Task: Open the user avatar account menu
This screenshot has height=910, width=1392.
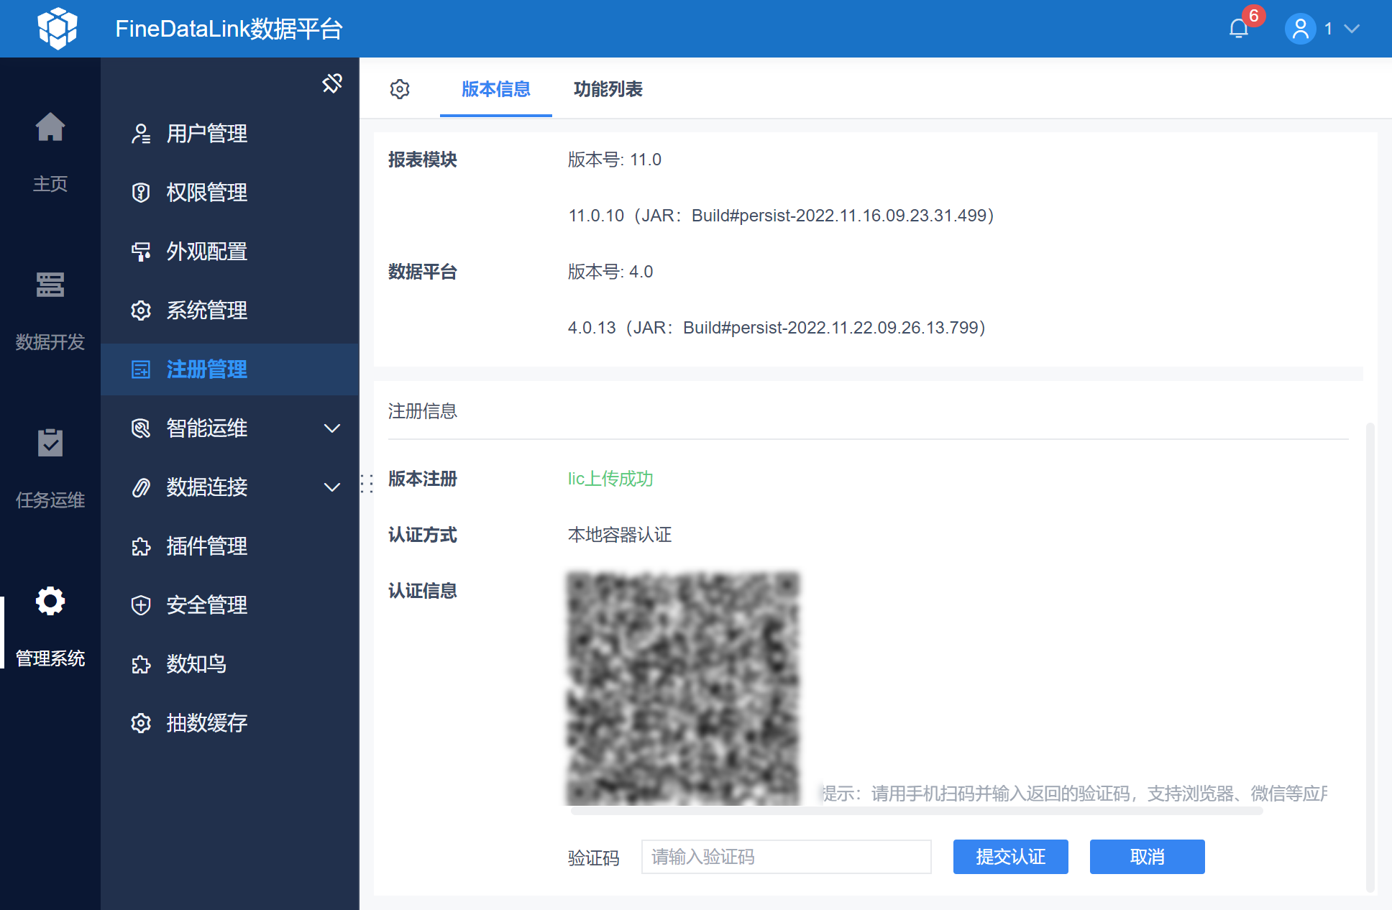Action: tap(1300, 29)
